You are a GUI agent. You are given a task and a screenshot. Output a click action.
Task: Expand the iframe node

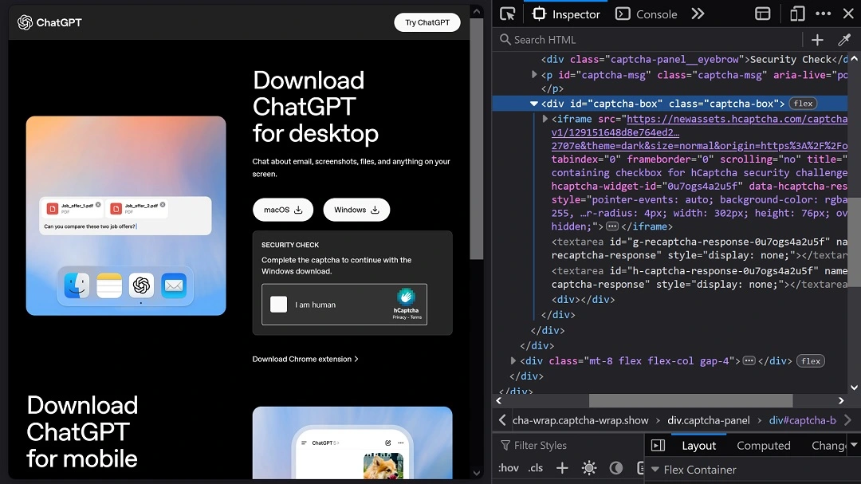pyautogui.click(x=545, y=119)
